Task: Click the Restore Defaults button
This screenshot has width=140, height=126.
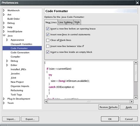Action: 108,107
